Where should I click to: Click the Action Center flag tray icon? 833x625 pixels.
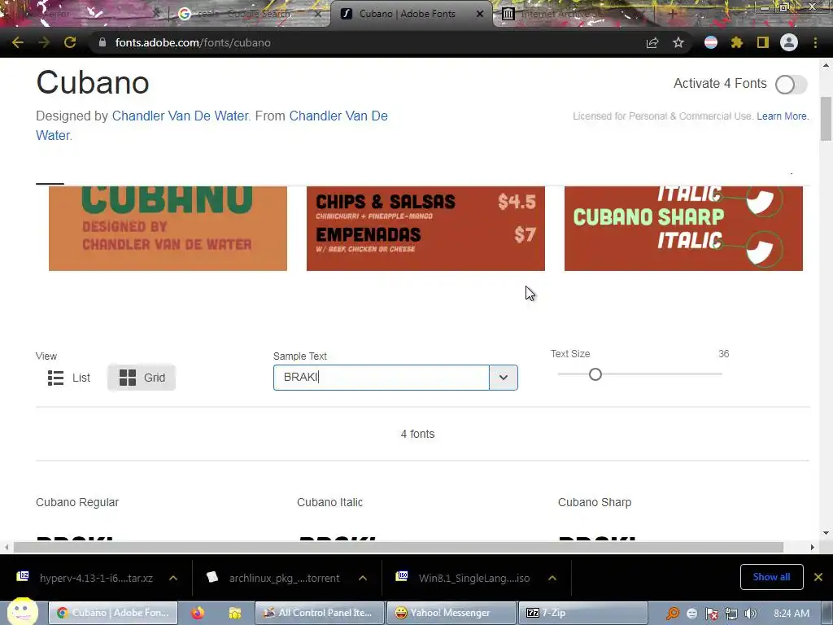pyautogui.click(x=711, y=614)
